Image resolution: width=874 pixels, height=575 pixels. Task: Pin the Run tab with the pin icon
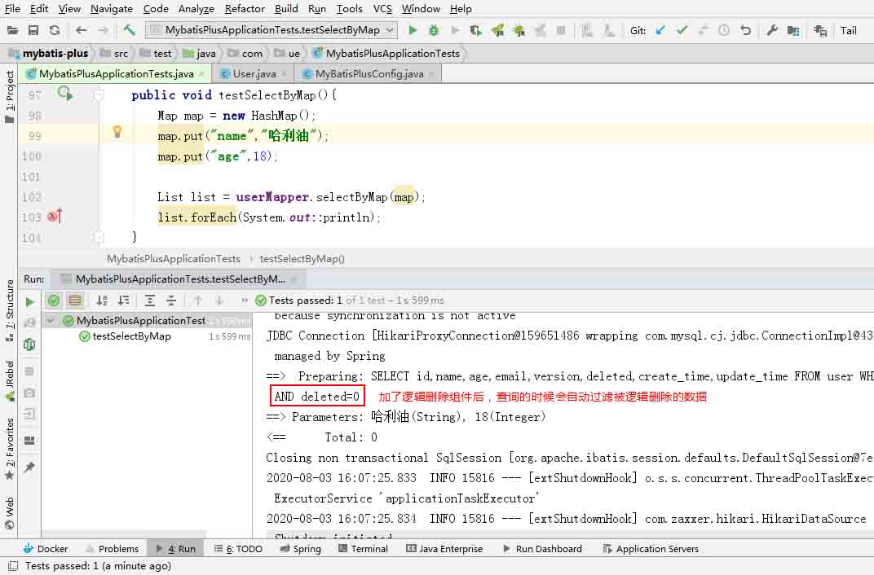tap(29, 467)
